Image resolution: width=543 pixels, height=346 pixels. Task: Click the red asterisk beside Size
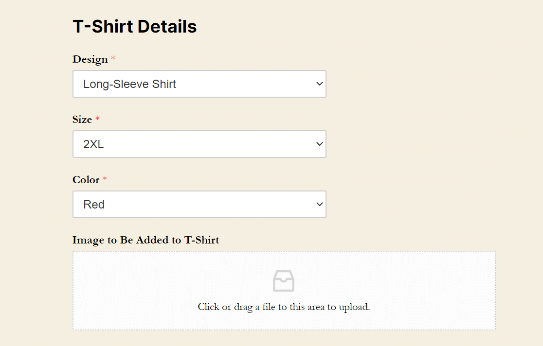coord(97,120)
